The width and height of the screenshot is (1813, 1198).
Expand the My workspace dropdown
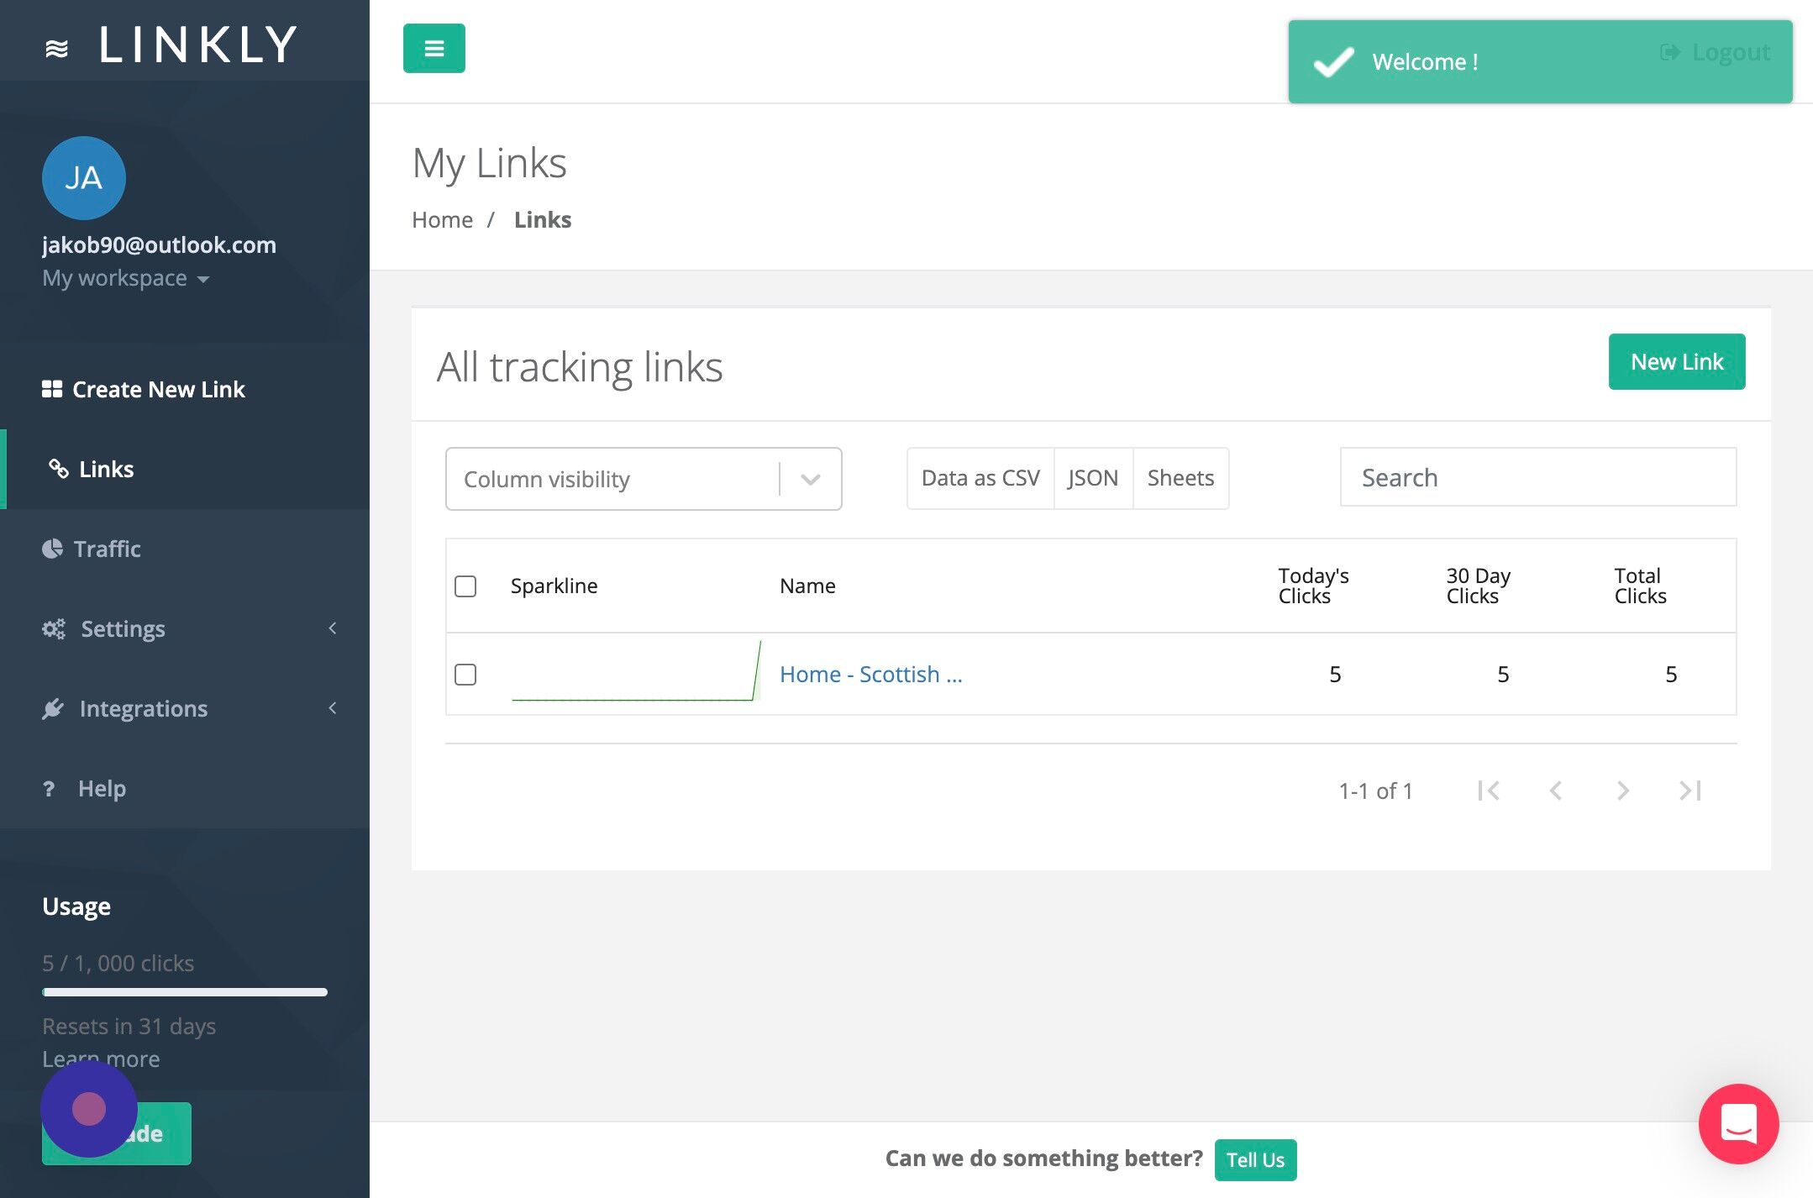126,278
